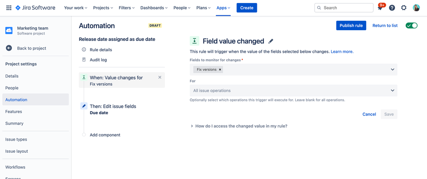Click the edit pencil next to Field value changed
This screenshot has height=179, width=427.
pos(271,41)
